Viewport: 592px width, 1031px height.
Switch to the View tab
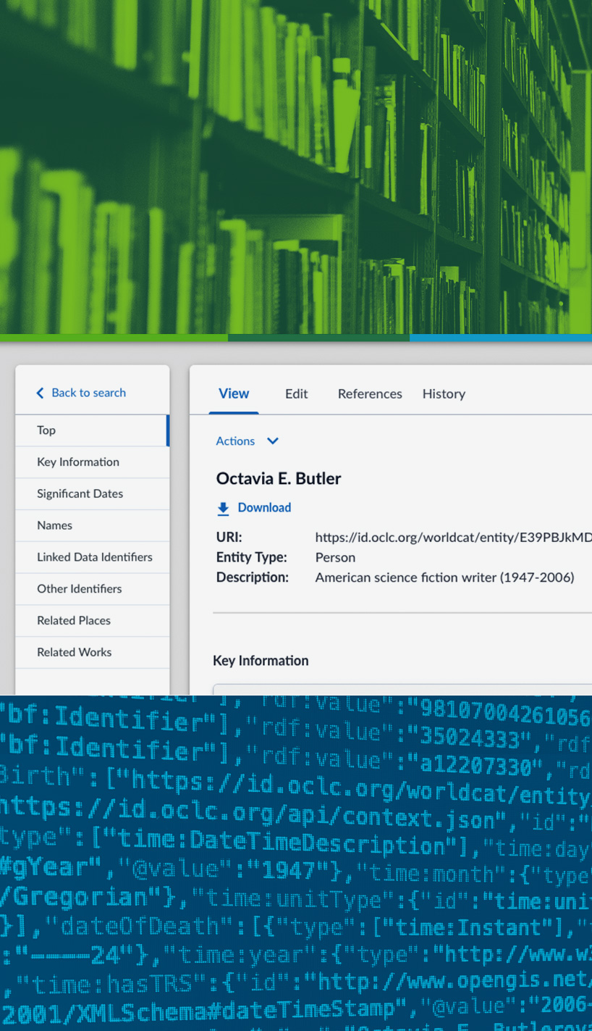pyautogui.click(x=234, y=393)
